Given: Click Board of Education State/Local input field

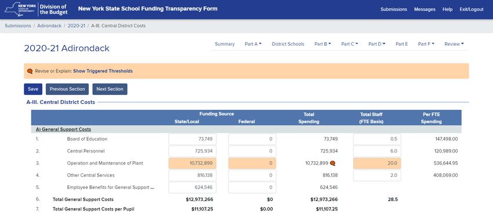Looking at the screenshot, I should [x=193, y=139].
